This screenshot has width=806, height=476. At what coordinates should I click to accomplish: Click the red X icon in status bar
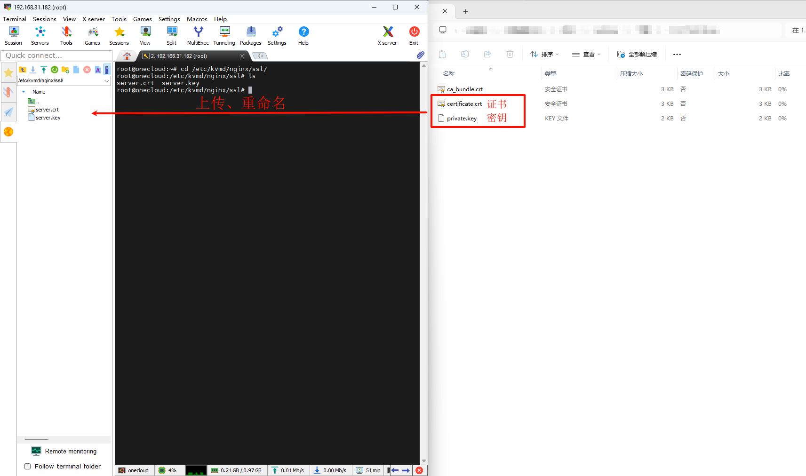point(419,470)
